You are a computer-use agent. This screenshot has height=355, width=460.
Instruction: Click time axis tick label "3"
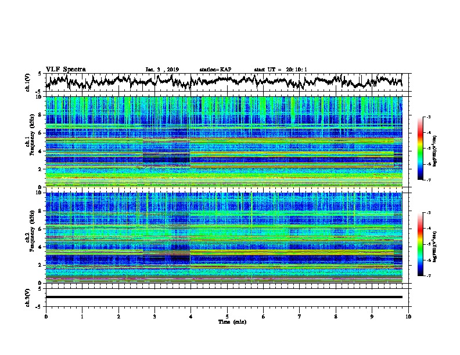[154, 317]
